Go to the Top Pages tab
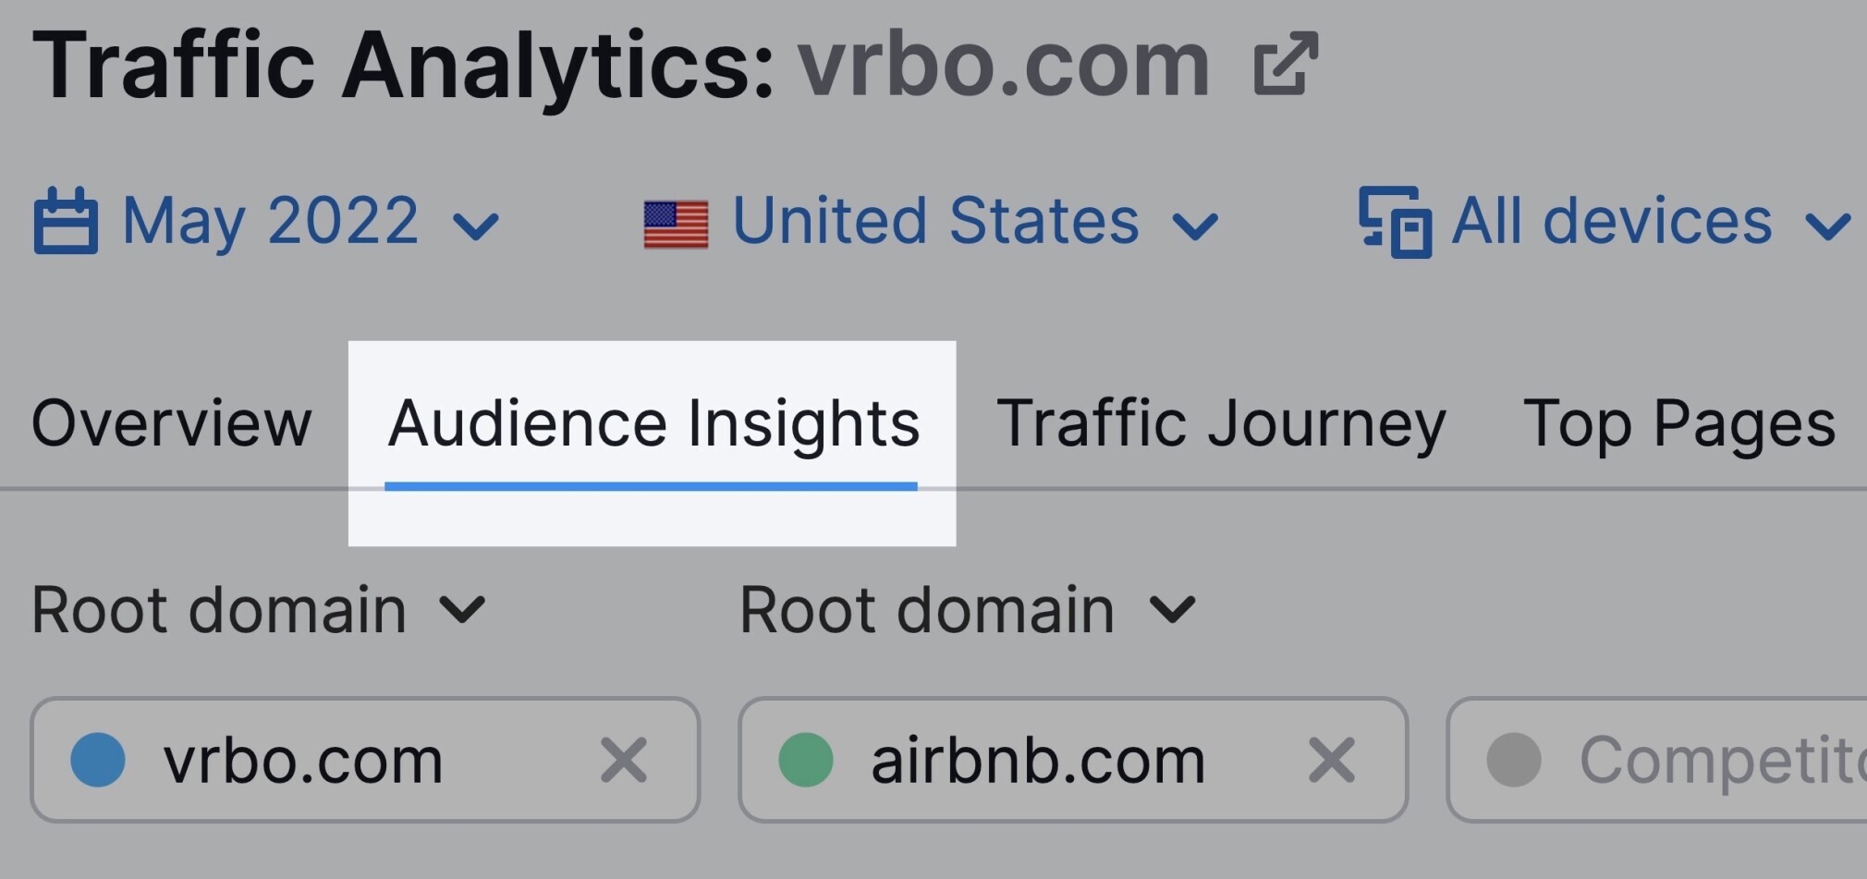Viewport: 1867px width, 879px height. tap(1678, 425)
